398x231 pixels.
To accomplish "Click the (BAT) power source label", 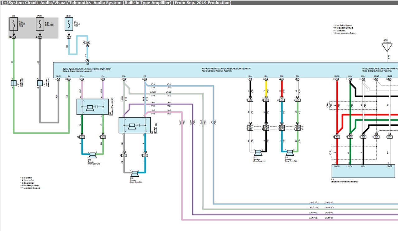I will pyautogui.click(x=69, y=15).
